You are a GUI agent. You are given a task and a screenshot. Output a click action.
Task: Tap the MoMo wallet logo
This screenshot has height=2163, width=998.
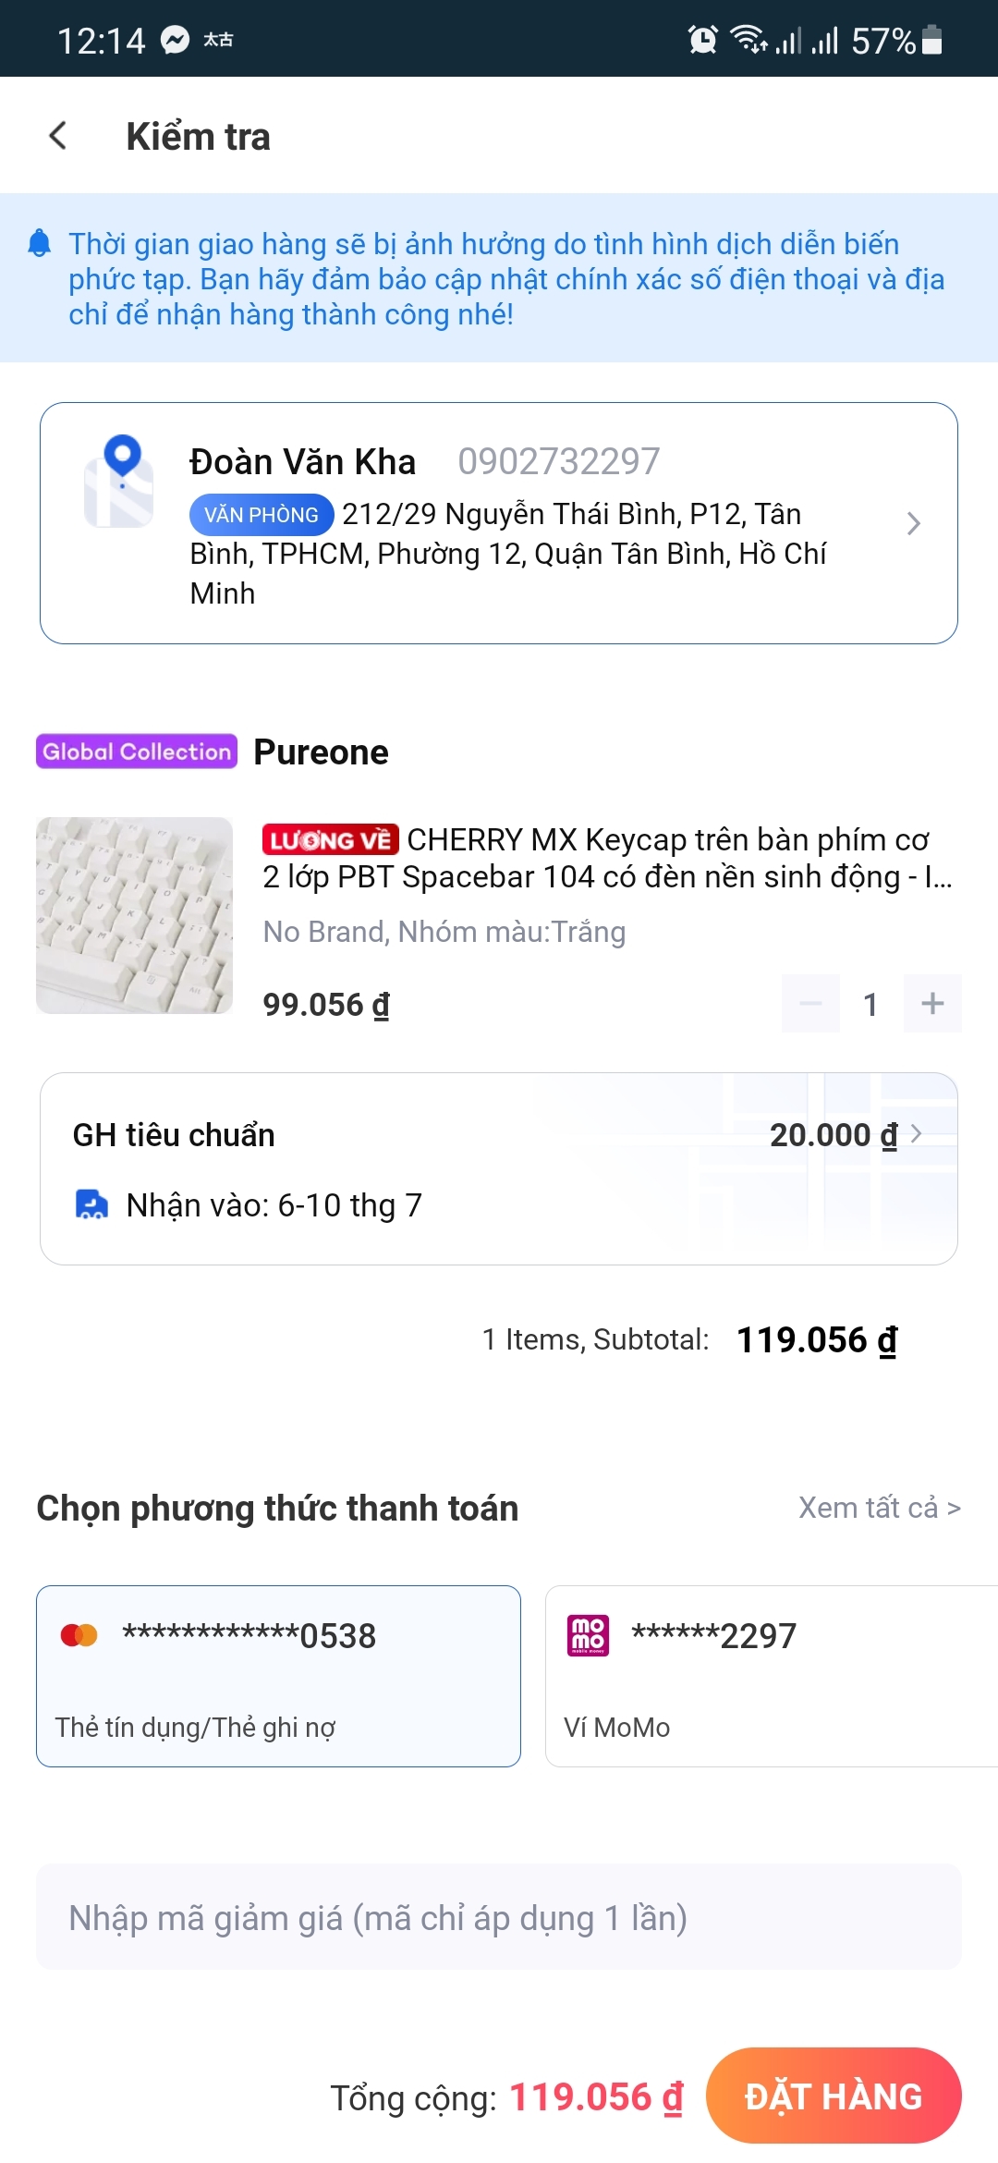point(588,1635)
